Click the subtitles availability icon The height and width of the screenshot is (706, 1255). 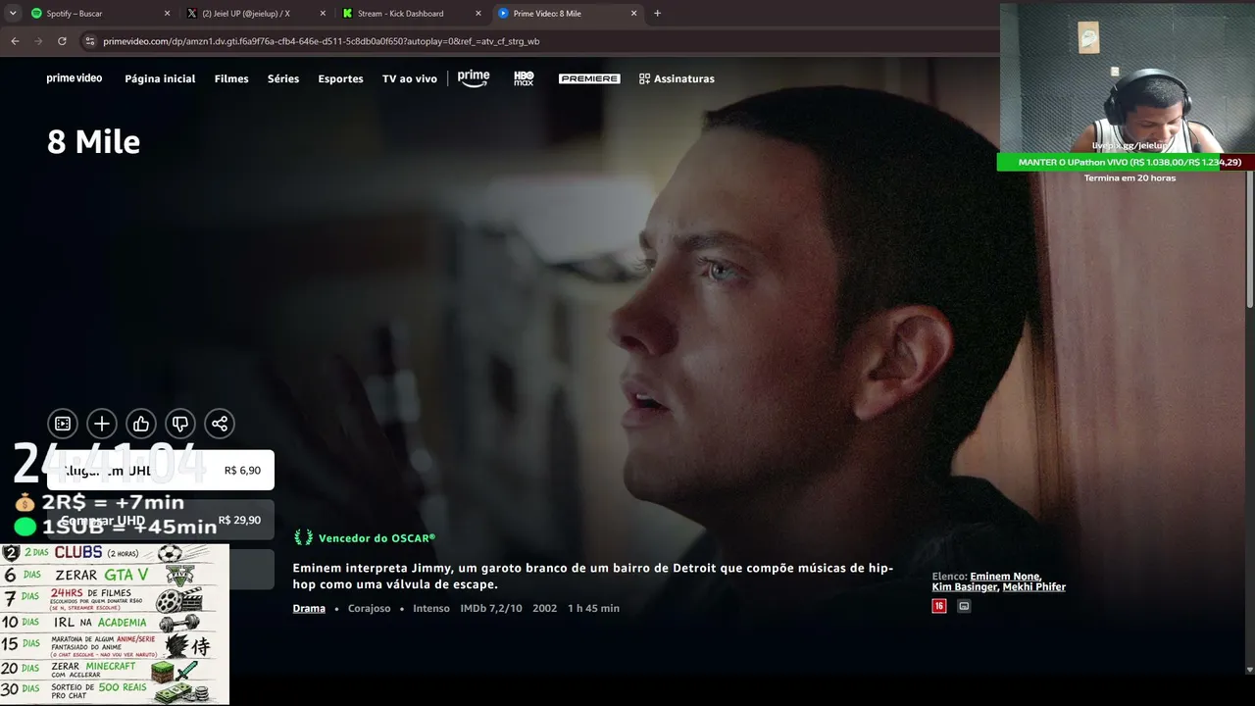[x=964, y=606]
